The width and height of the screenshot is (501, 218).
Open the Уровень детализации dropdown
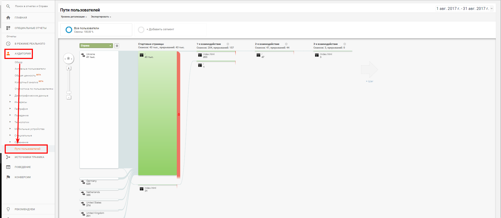(x=74, y=17)
